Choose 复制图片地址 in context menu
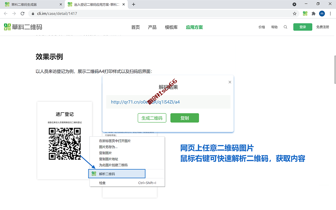This screenshot has width=336, height=210. (127, 159)
